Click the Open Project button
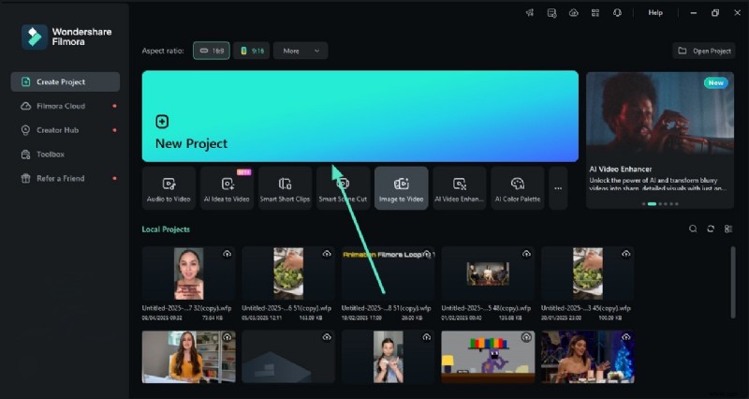749x399 pixels. coord(704,51)
